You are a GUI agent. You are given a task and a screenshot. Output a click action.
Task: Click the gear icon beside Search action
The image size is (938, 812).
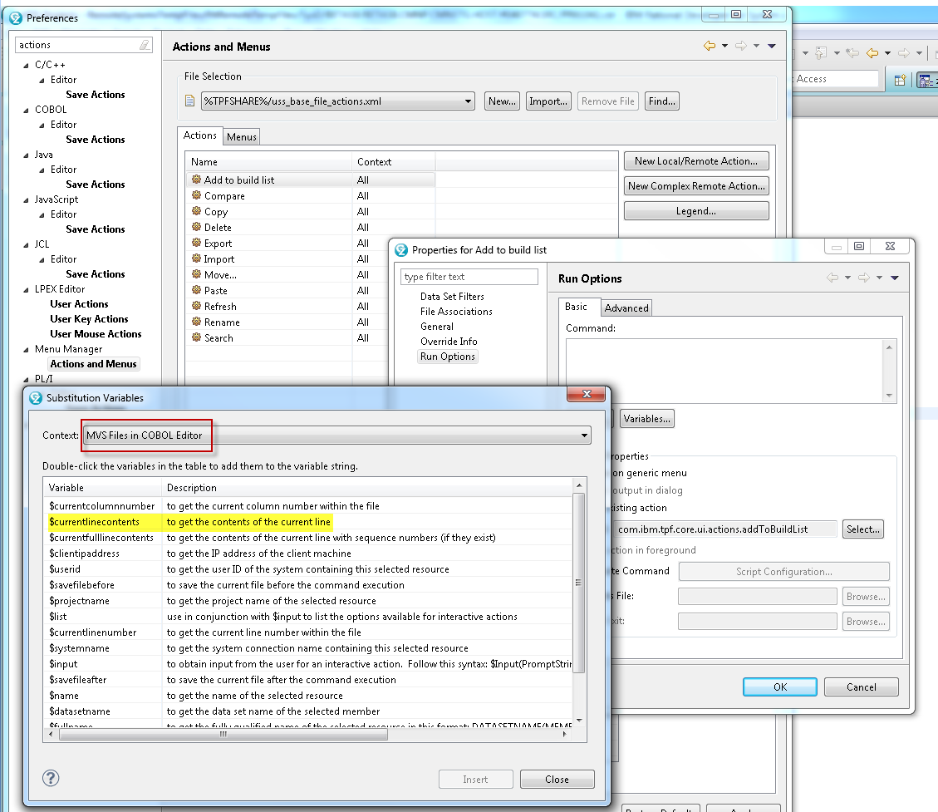[x=196, y=337]
